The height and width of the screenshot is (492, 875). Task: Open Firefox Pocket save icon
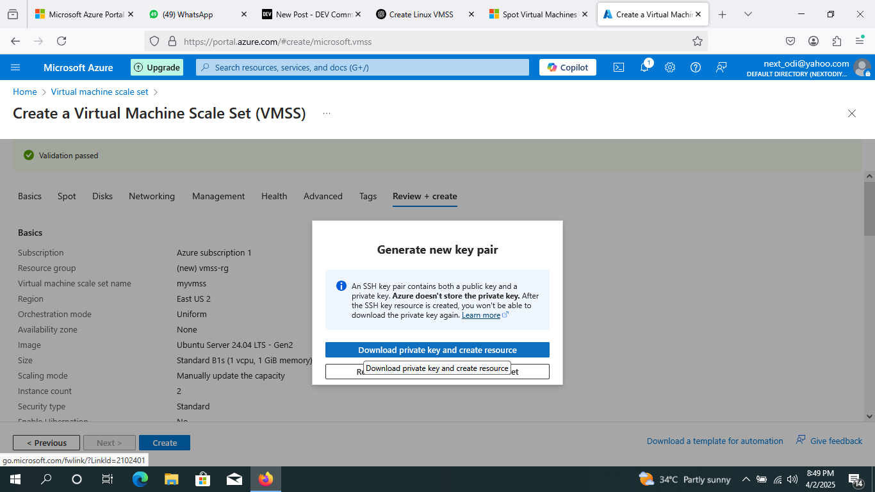click(x=790, y=41)
